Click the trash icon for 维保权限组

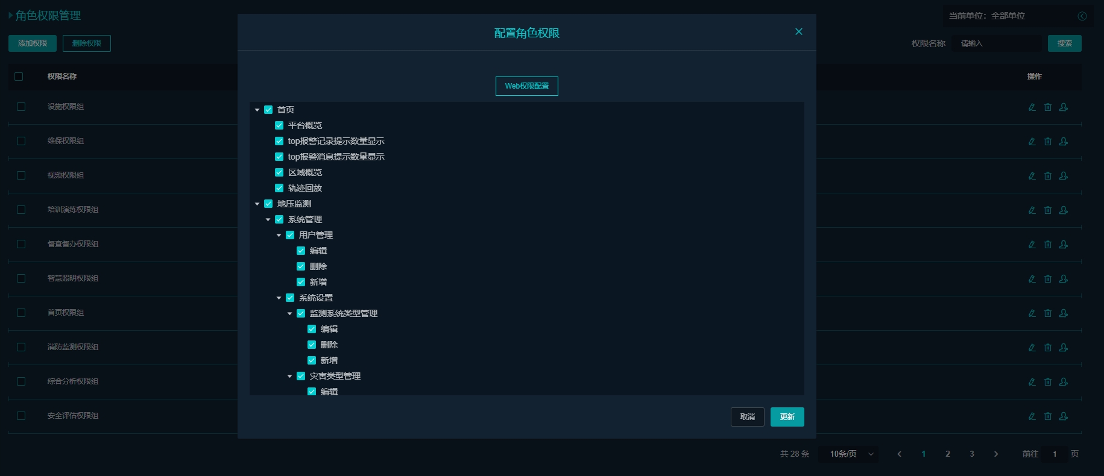pos(1048,141)
